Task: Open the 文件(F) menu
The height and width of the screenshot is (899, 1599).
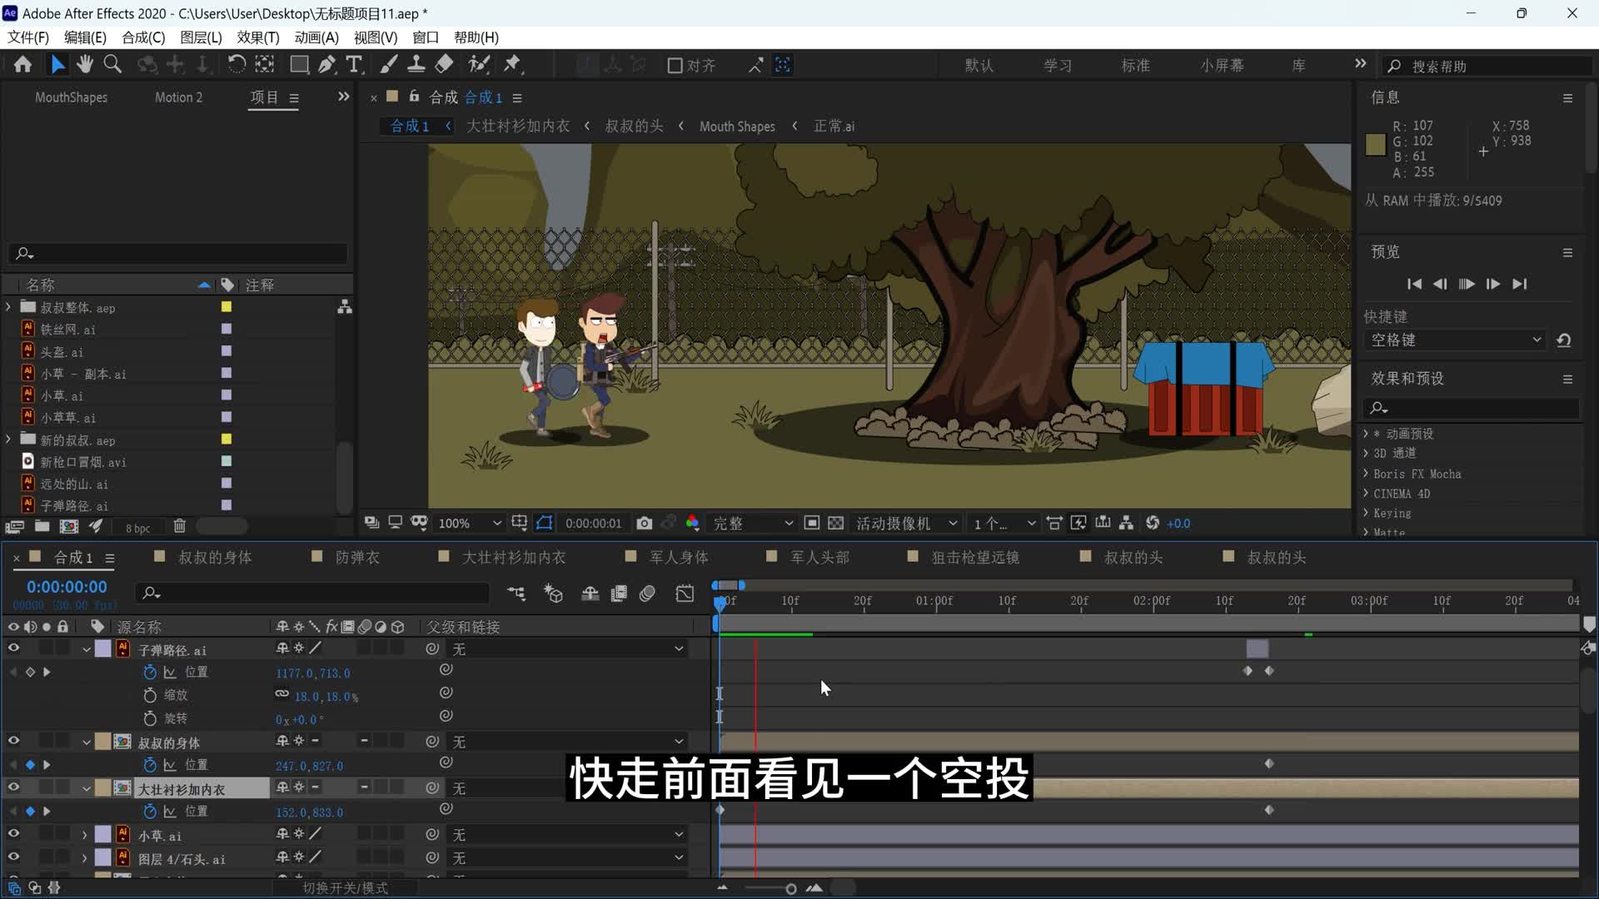Action: coord(28,37)
